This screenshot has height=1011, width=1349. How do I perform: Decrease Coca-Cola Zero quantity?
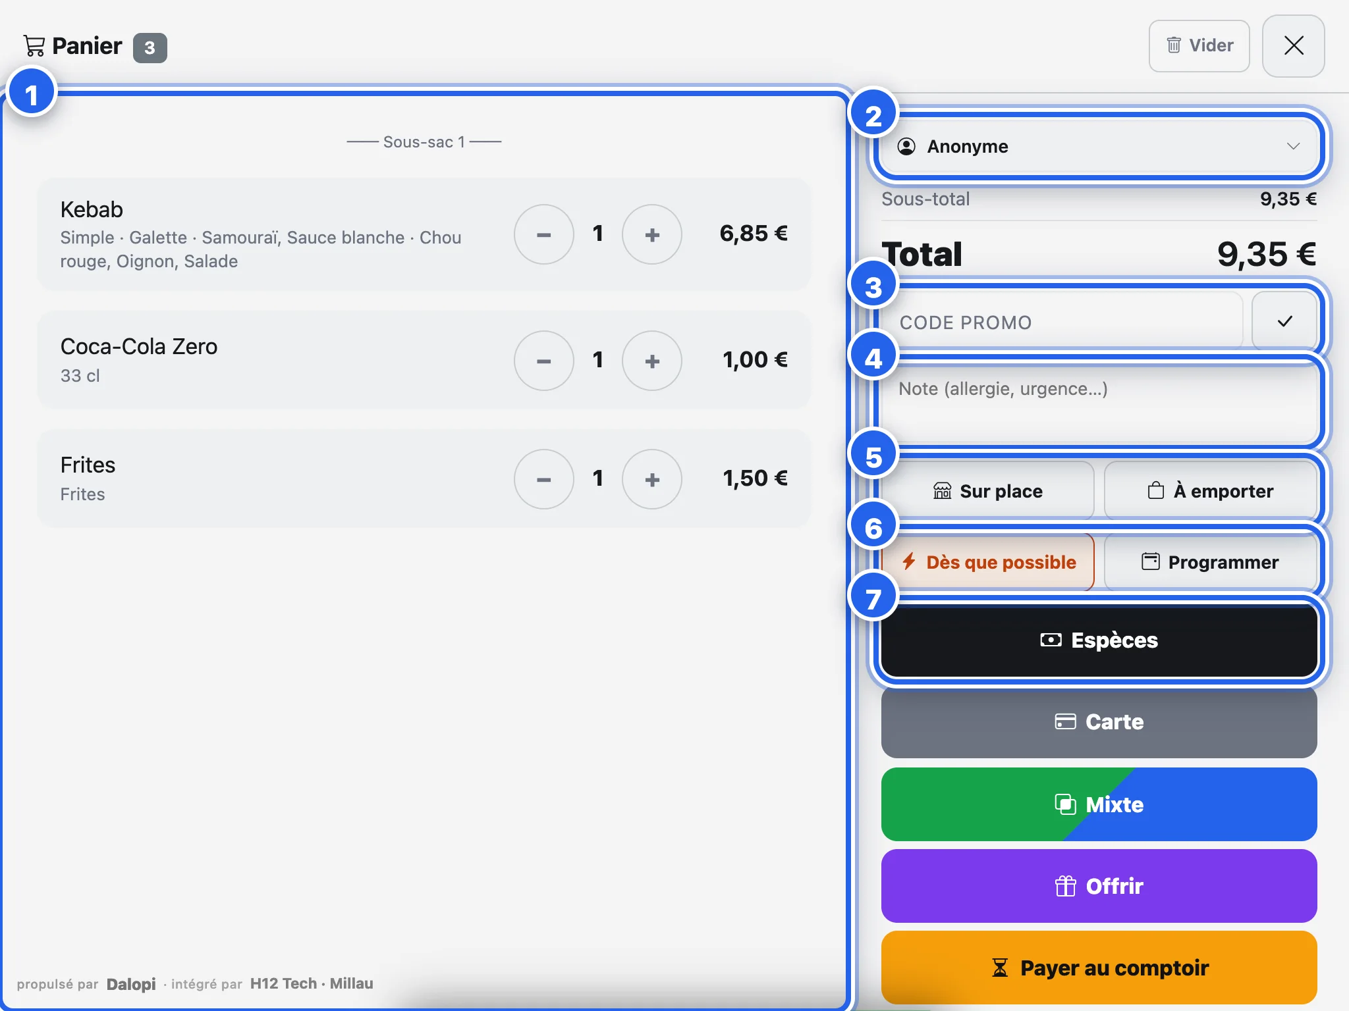[x=543, y=361]
